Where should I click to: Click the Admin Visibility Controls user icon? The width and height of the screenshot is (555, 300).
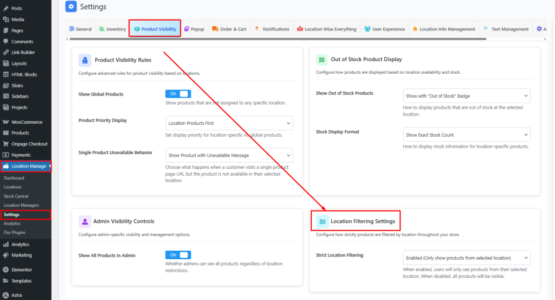pos(85,221)
